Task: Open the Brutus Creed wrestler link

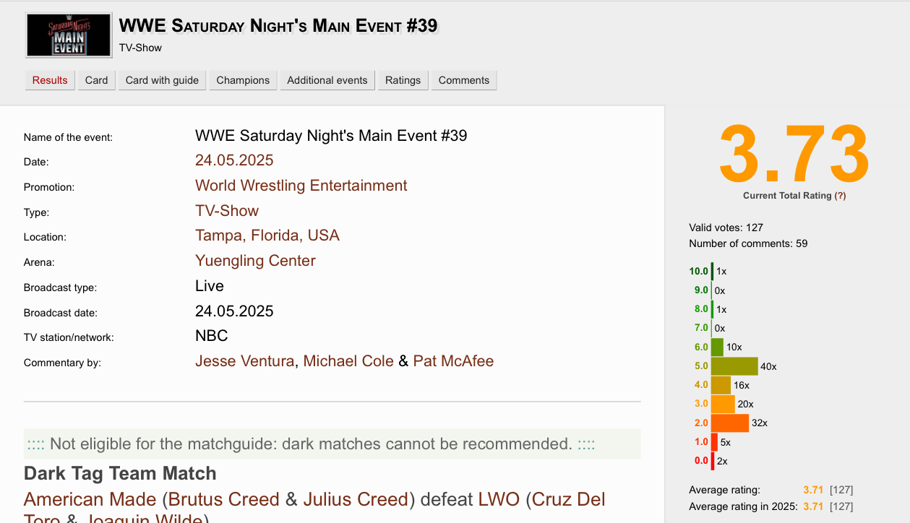Action: [223, 499]
